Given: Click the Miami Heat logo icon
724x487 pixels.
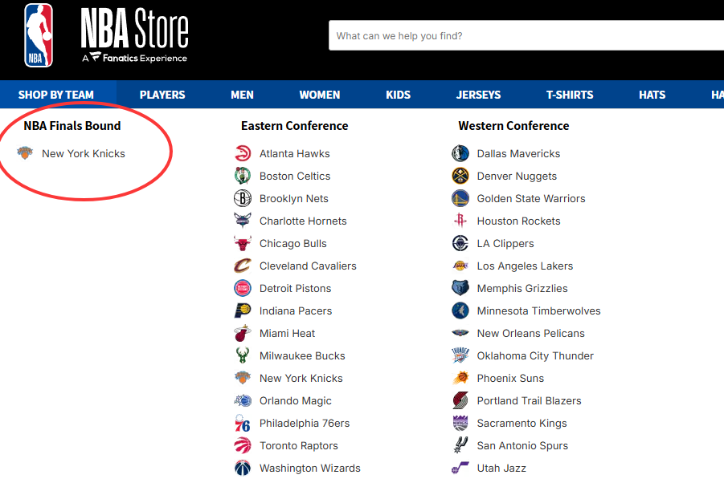Looking at the screenshot, I should pyautogui.click(x=243, y=333).
